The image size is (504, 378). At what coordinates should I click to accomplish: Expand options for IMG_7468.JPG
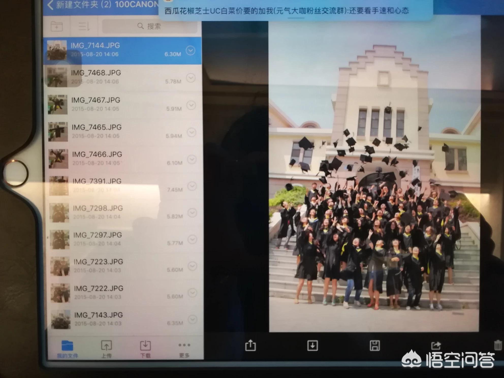tap(191, 78)
